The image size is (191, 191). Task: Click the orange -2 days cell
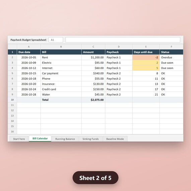(146, 57)
